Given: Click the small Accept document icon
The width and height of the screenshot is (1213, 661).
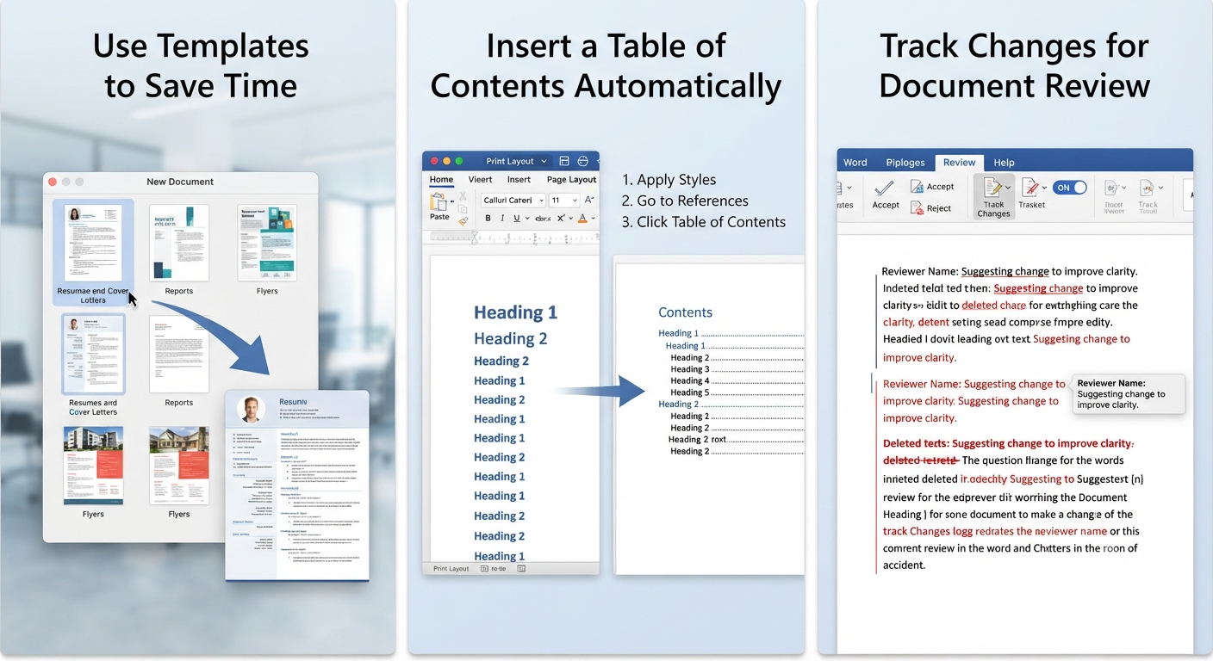Looking at the screenshot, I should [917, 186].
